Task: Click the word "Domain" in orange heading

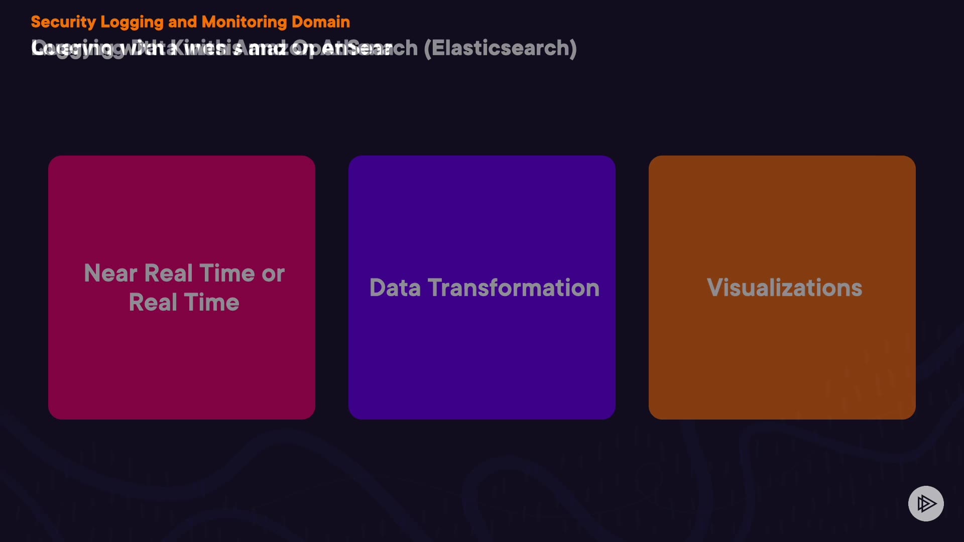Action: [320, 22]
